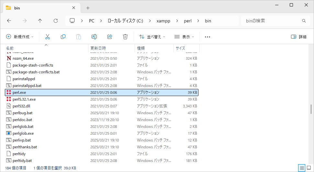Expand chevron before PC in address bar
This screenshot has width=314, height=172.
[82, 21]
